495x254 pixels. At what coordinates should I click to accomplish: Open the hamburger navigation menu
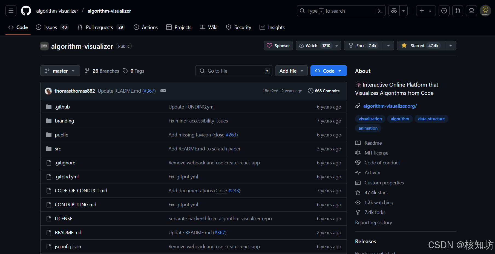tap(11, 11)
